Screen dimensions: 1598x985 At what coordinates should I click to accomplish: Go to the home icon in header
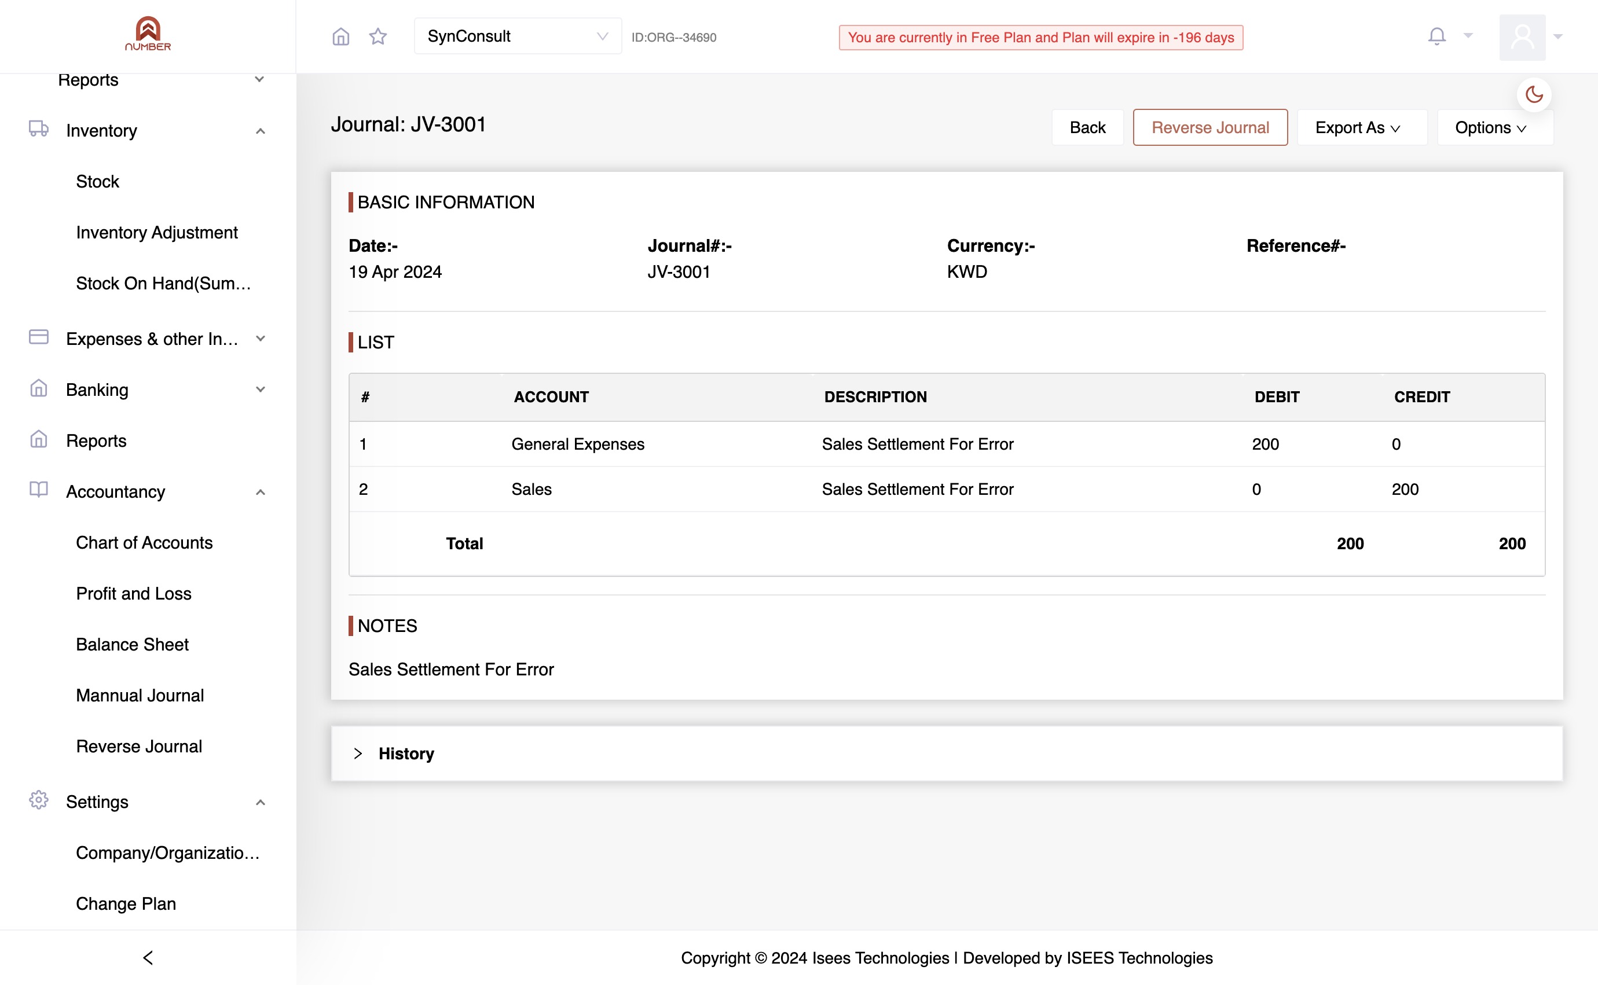click(x=341, y=36)
